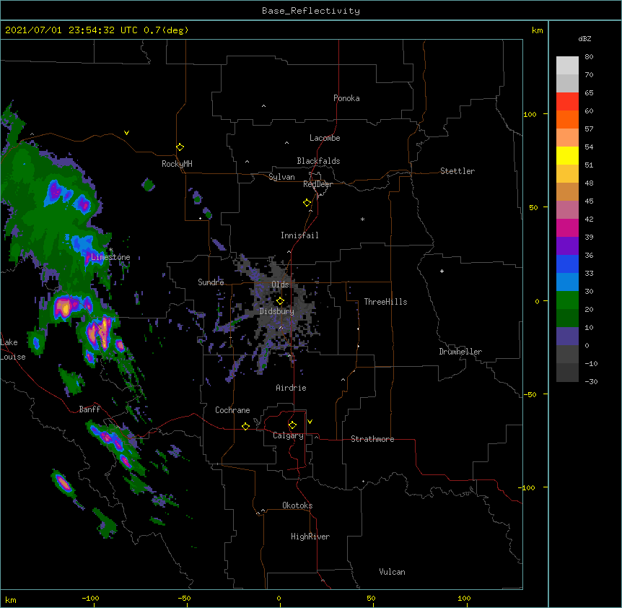Screen dimensions: 622x608
Task: Click the yellow diamond marker below Cochrane
Action: pos(245,426)
